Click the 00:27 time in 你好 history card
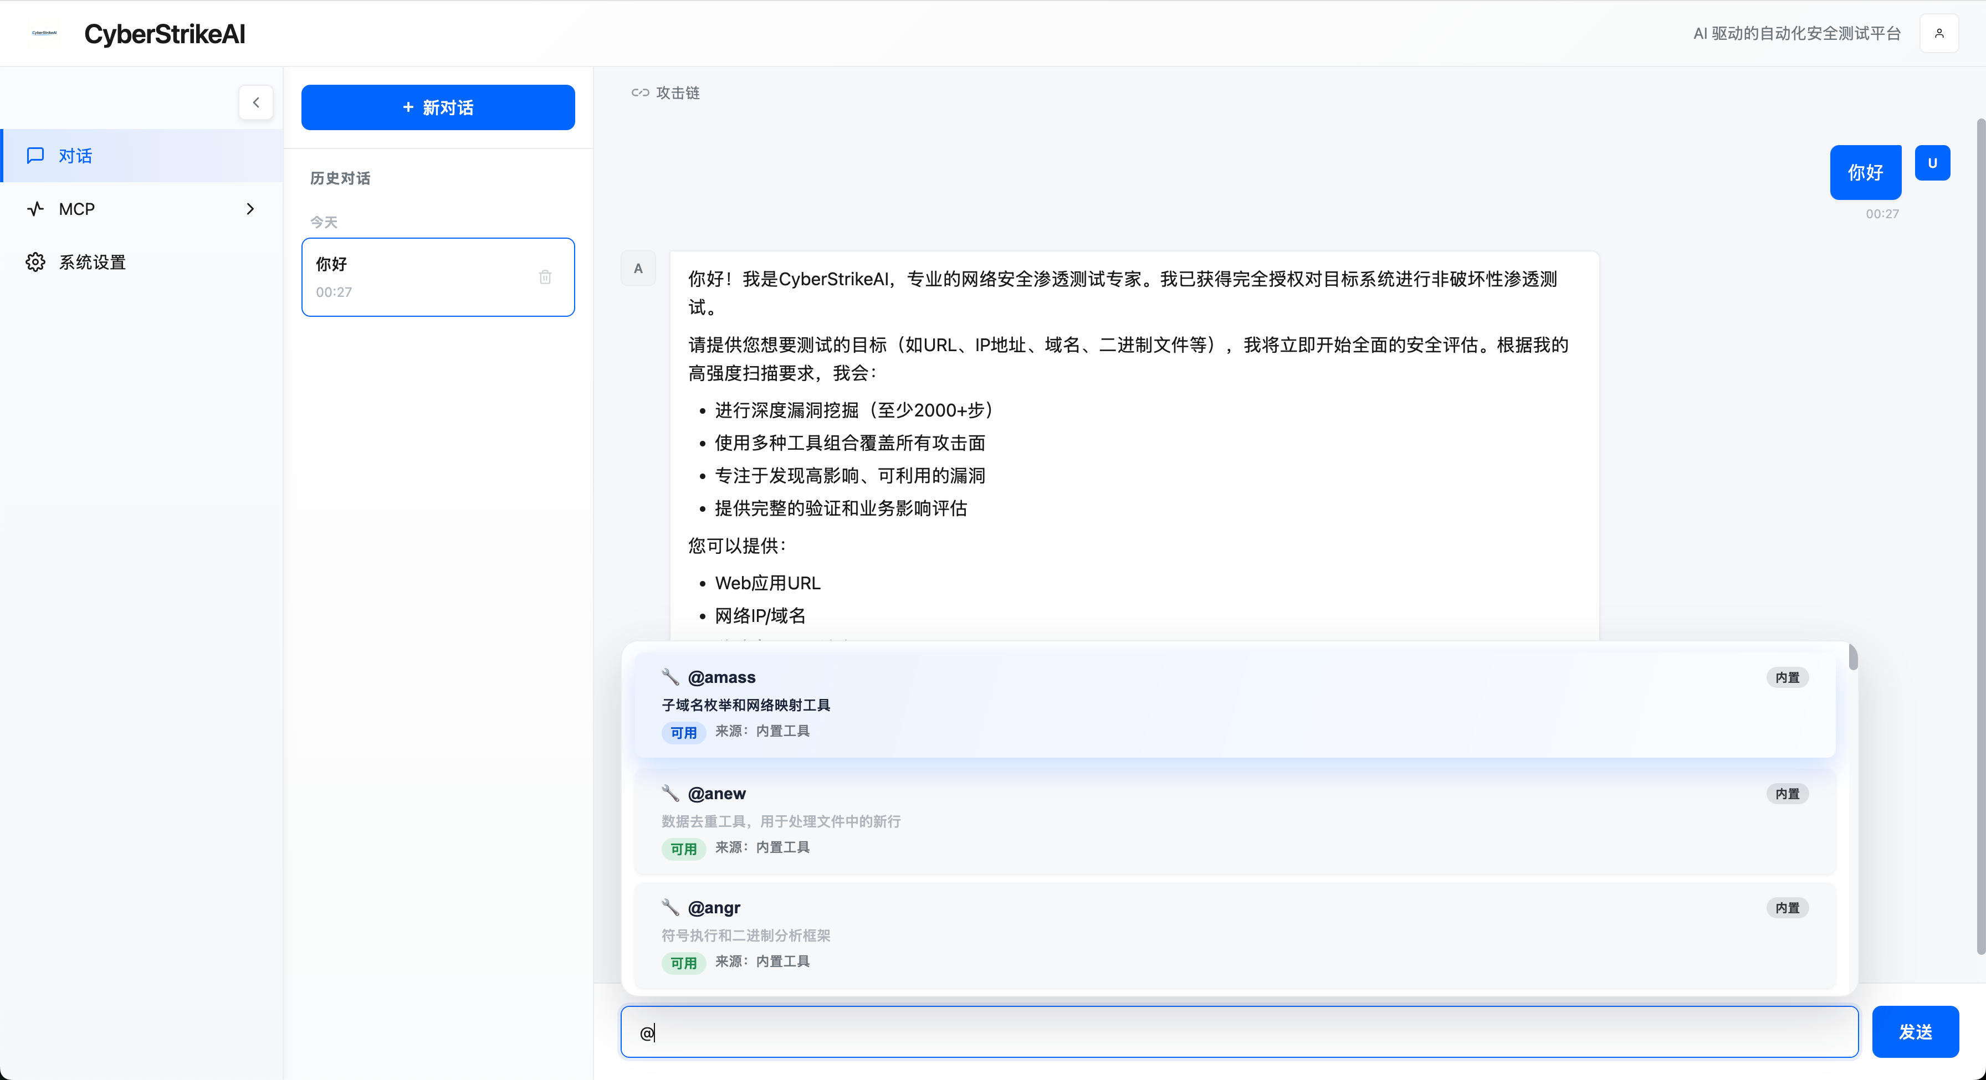 click(x=334, y=292)
